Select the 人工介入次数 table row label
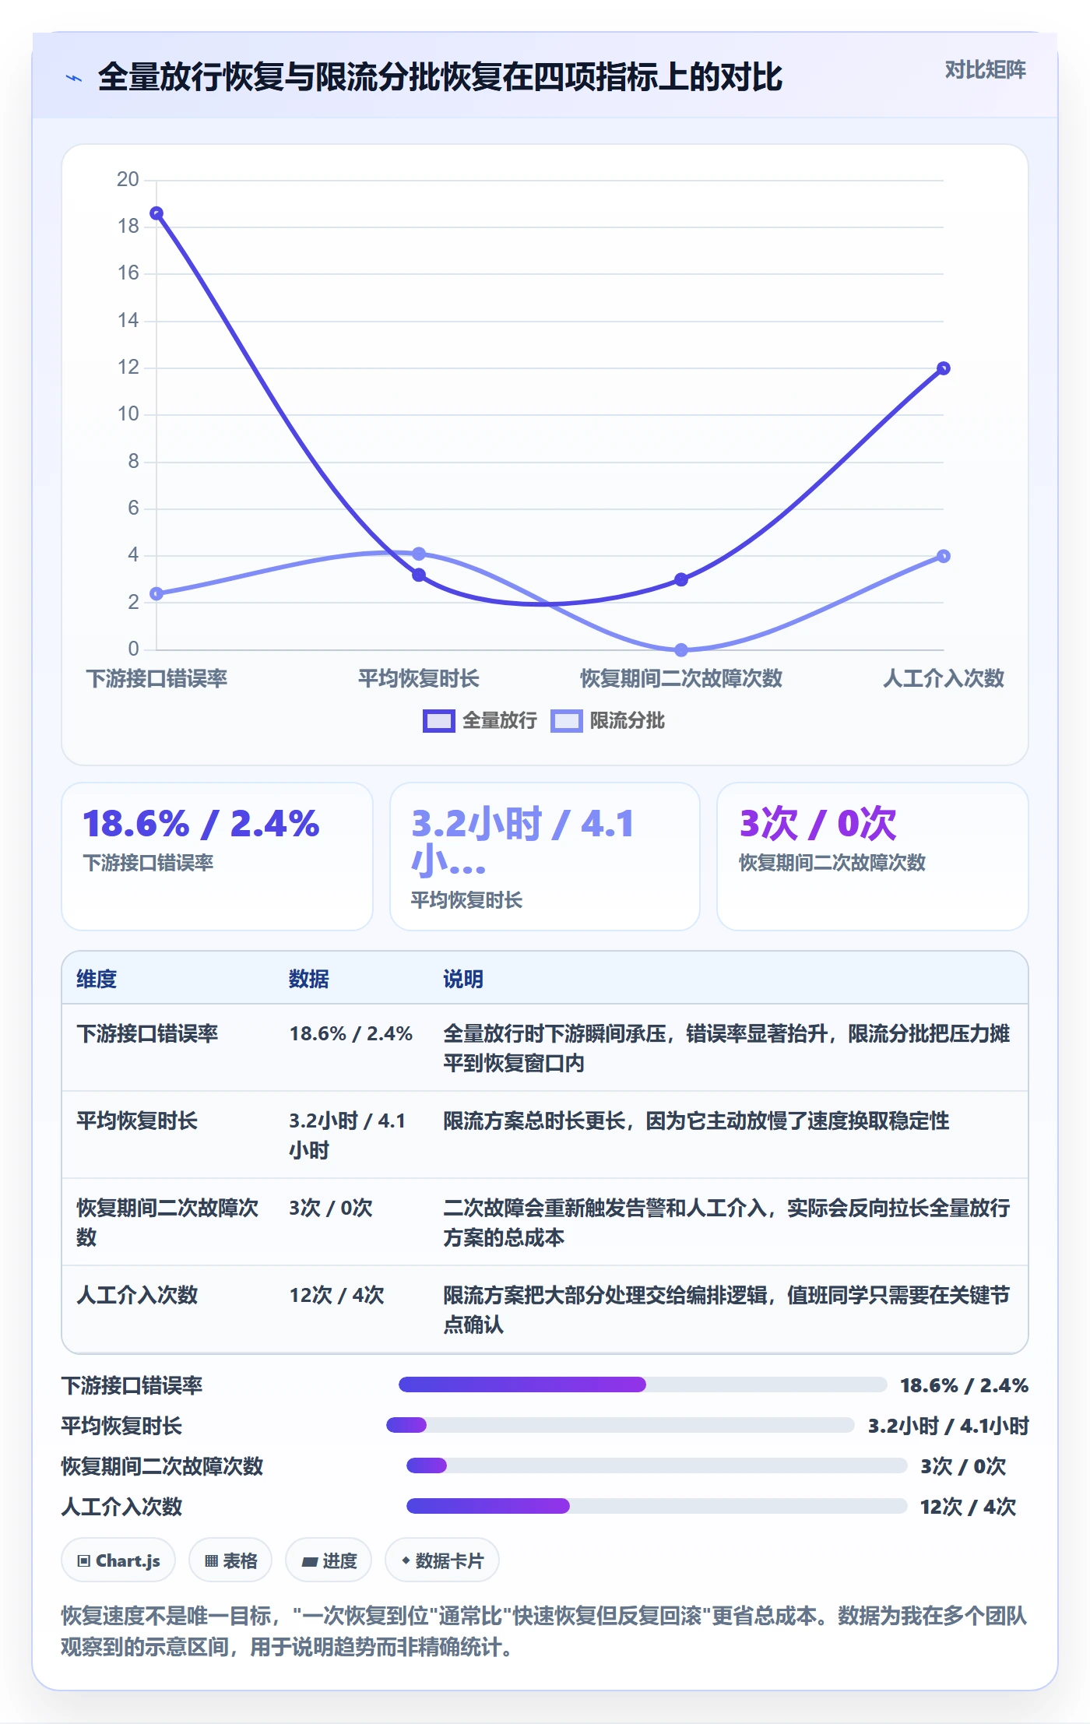The width and height of the screenshot is (1090, 1724). 137,1295
